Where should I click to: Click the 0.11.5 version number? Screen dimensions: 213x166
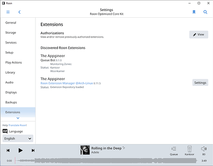(x=97, y=83)
